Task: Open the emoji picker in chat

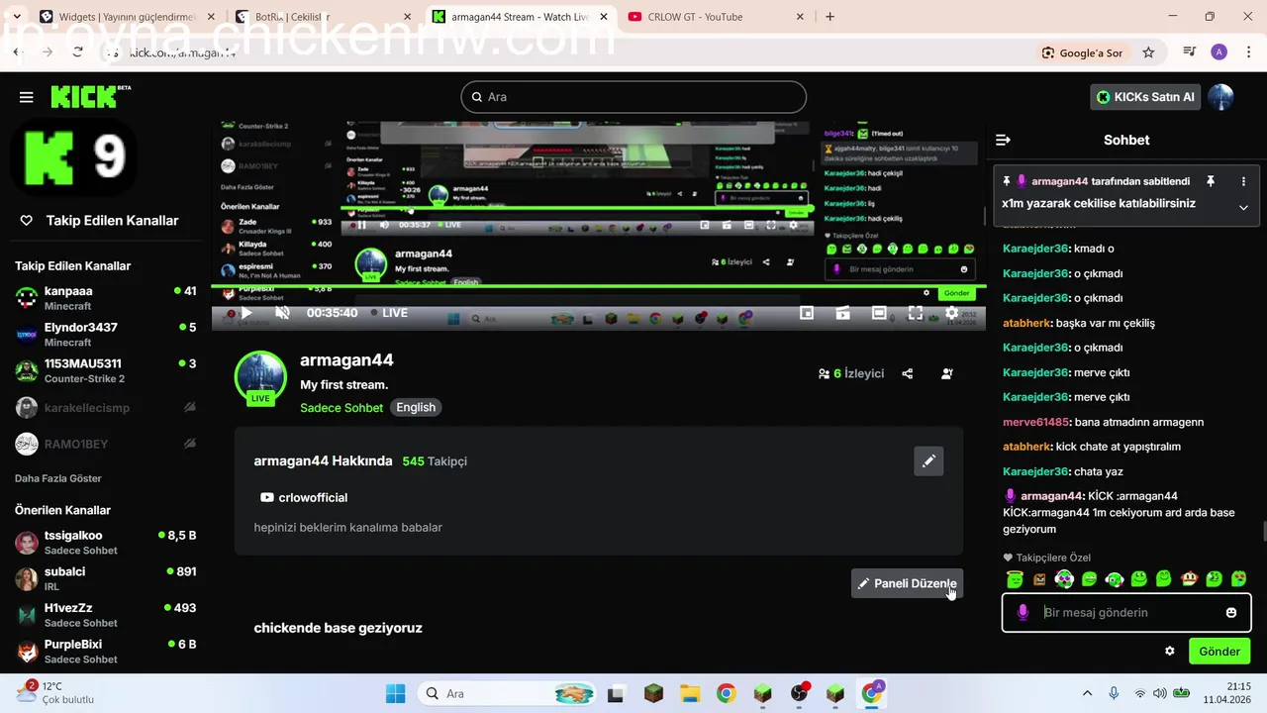Action: coord(1231,612)
